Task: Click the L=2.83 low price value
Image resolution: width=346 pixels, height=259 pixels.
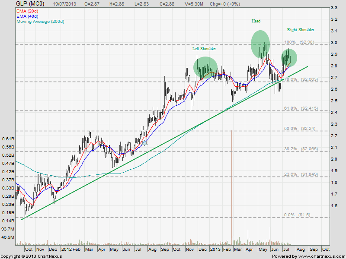Action: pyautogui.click(x=141, y=4)
